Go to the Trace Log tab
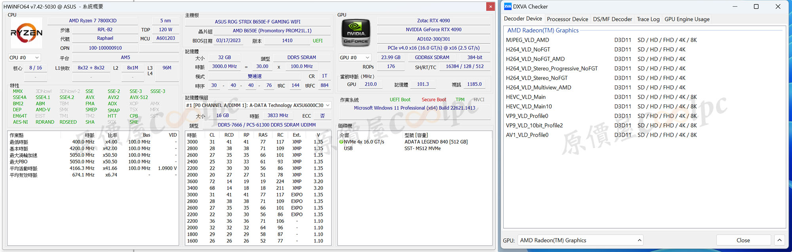Screen dimensions: 792x252 tap(648, 19)
